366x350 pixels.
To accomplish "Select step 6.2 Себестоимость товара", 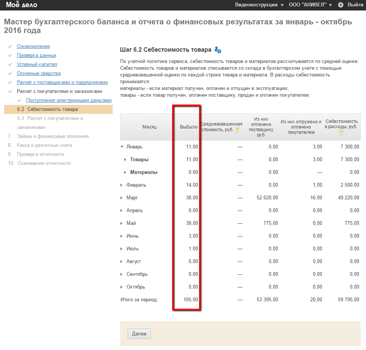I will [52, 109].
